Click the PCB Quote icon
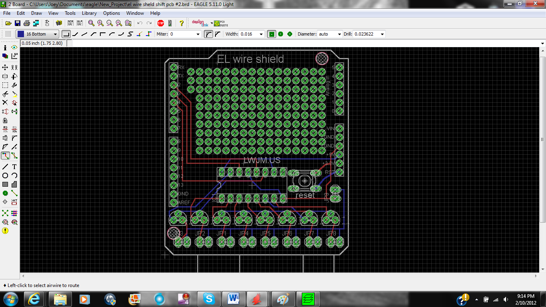Viewport: 546px width, 307px height. [218, 23]
